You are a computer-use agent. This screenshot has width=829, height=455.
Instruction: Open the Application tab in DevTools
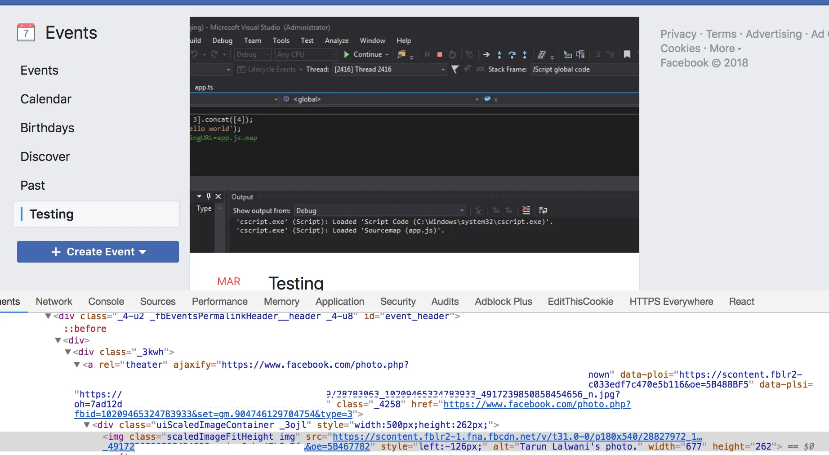[x=340, y=302]
